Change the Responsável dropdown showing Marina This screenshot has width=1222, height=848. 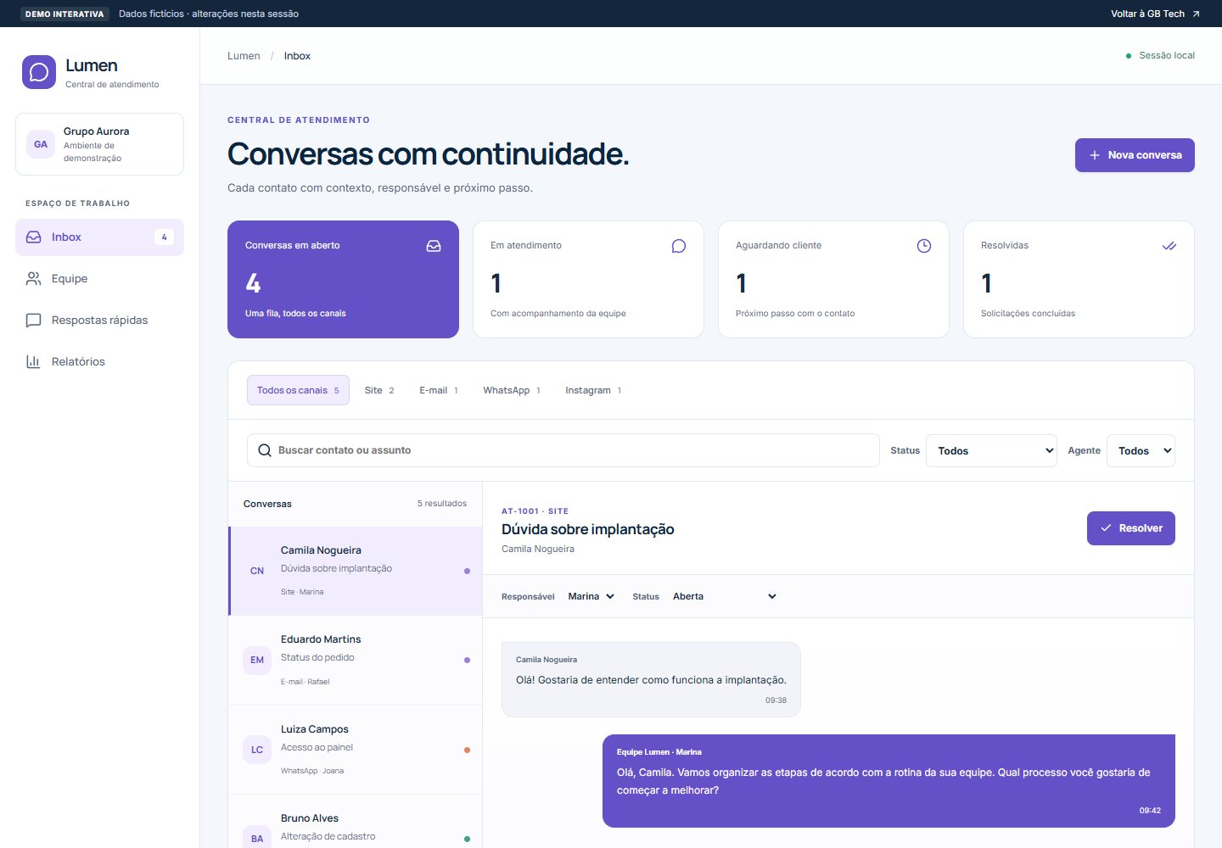click(x=591, y=596)
